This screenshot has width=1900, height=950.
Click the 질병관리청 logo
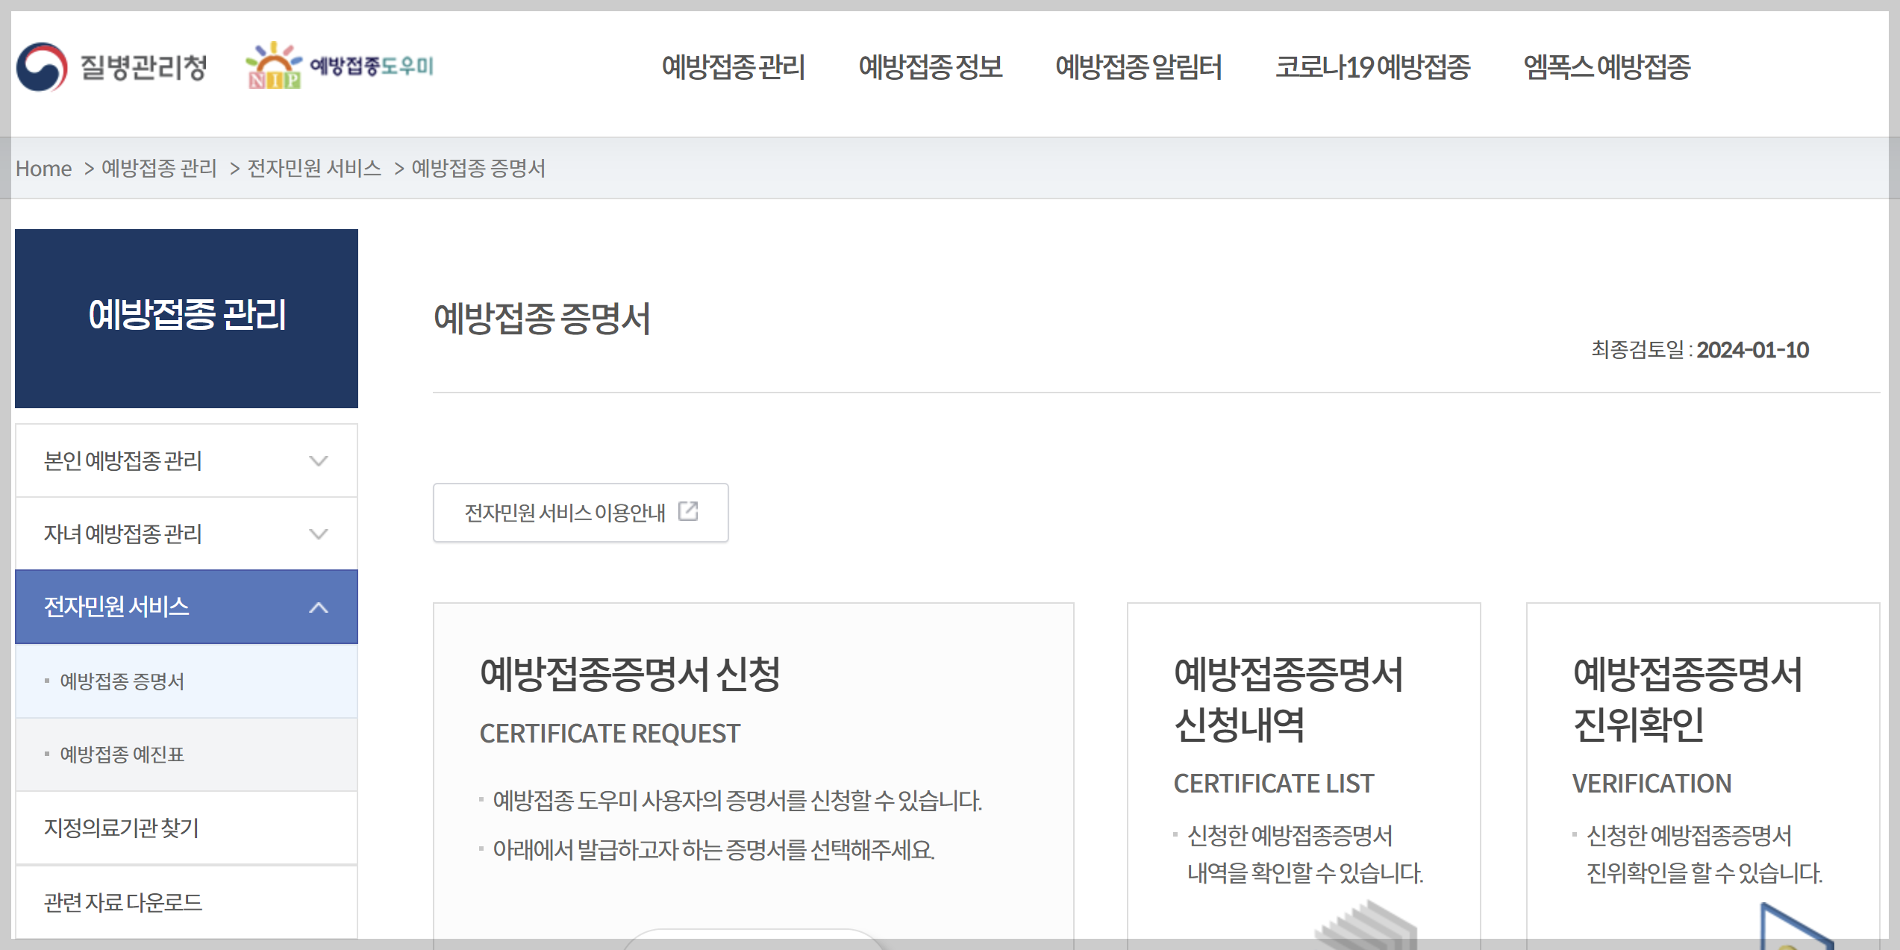click(x=113, y=67)
